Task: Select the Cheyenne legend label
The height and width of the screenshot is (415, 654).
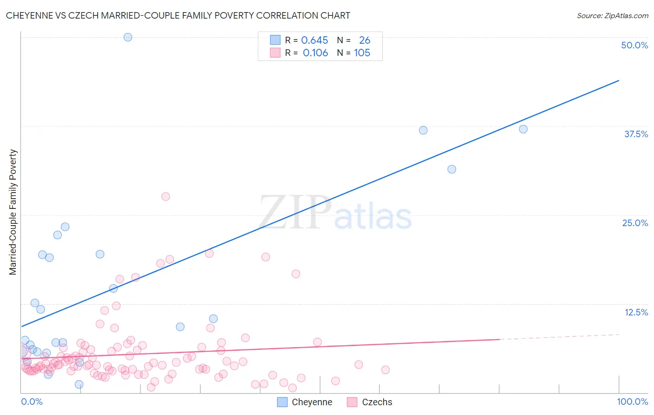Action: tap(312, 402)
